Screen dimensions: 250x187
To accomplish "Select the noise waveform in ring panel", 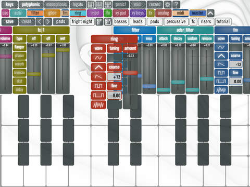I will point(98,105).
